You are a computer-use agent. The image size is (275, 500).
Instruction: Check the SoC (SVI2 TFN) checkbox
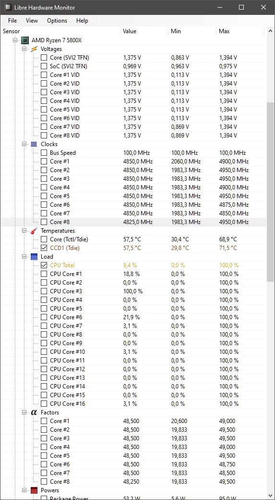coord(44,66)
